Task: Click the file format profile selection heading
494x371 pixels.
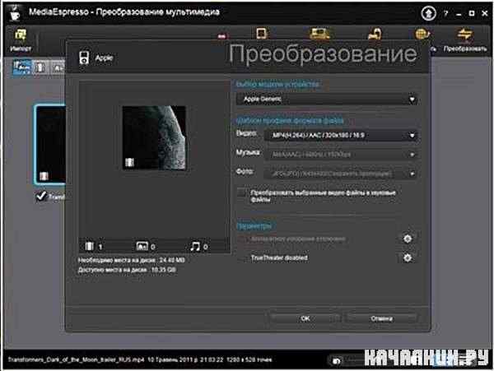Action: [x=290, y=121]
